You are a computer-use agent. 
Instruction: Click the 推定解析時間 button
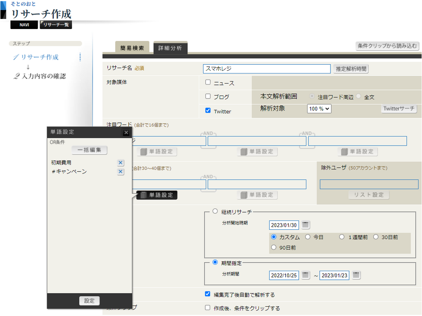click(x=351, y=69)
